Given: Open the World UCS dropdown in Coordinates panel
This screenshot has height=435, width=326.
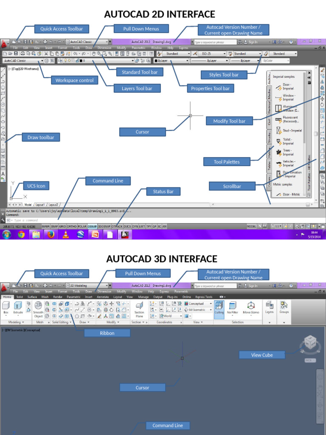Looking at the screenshot, I should (171, 316).
